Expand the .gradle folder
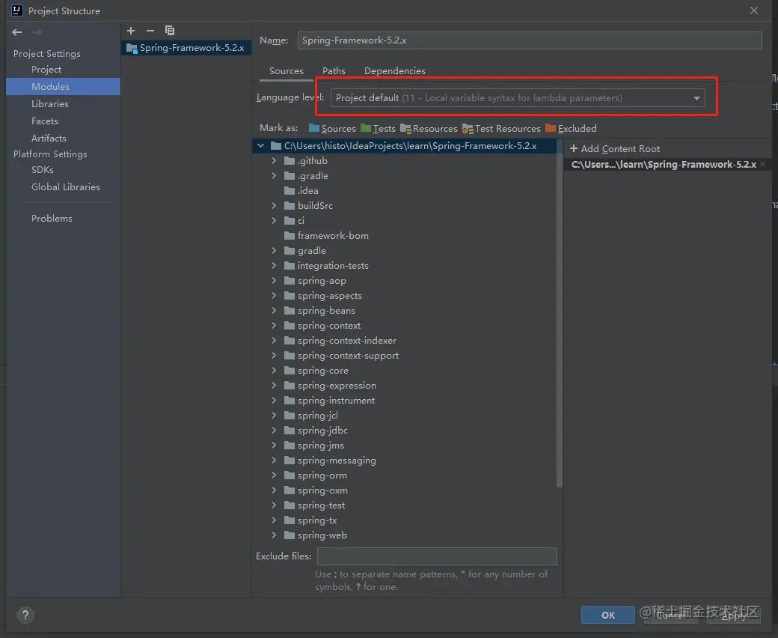Screen dimensions: 778x638 point(274,176)
